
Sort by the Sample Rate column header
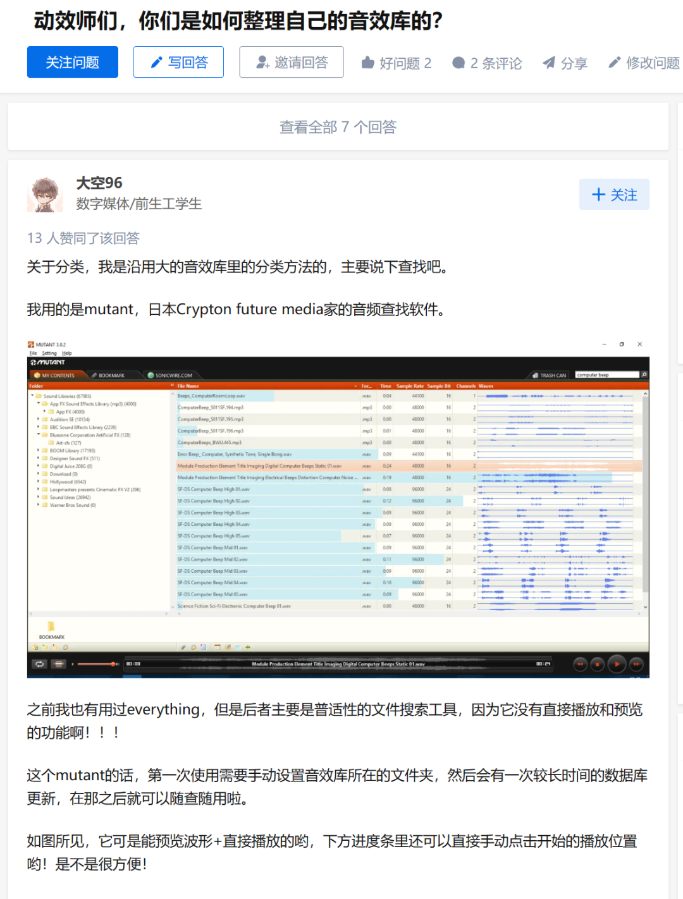(x=410, y=386)
